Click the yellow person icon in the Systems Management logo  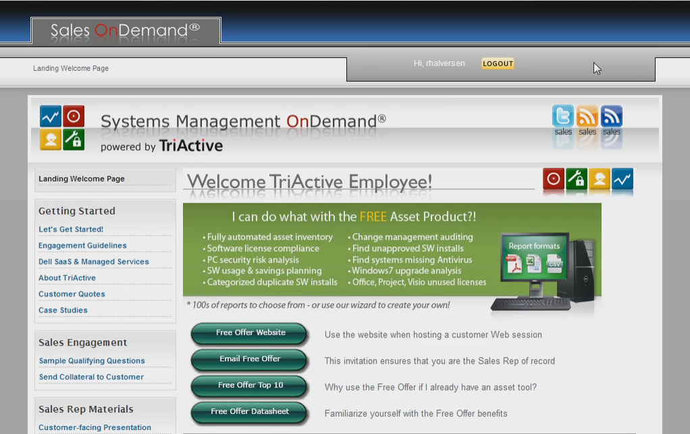(51, 140)
